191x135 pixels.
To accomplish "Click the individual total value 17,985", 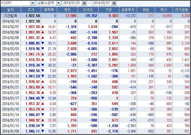I will pos(71,16).
